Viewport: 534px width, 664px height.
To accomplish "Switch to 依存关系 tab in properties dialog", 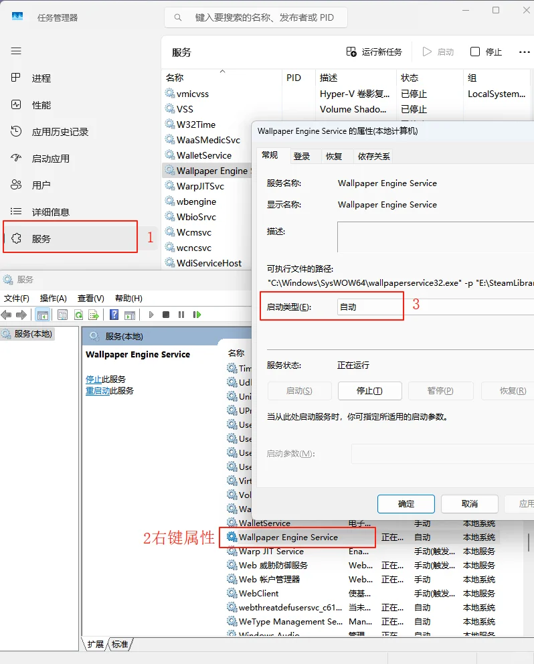I will (x=373, y=156).
